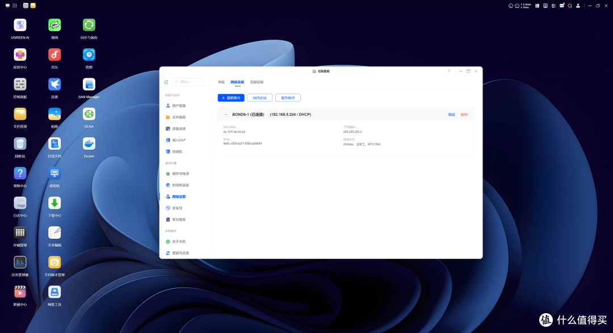
Task: Click the BOND6-1 (已连接) connection title
Action: click(248, 115)
